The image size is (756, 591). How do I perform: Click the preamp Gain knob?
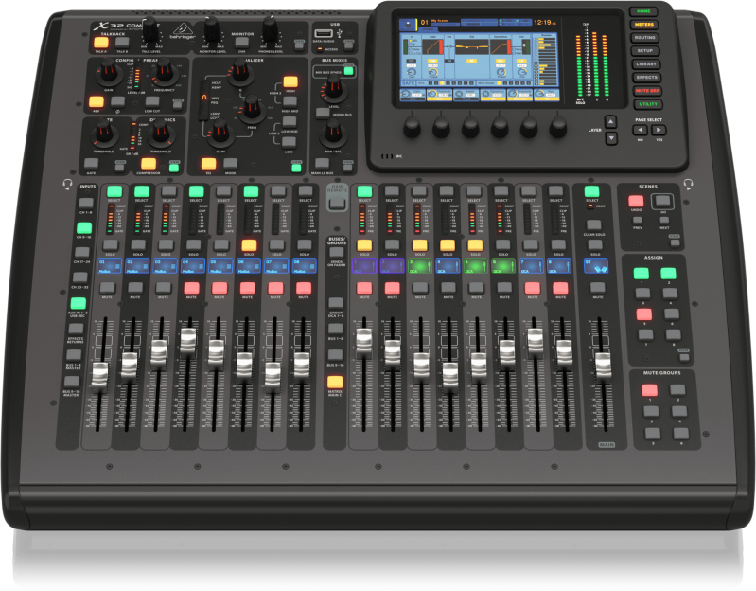click(109, 72)
